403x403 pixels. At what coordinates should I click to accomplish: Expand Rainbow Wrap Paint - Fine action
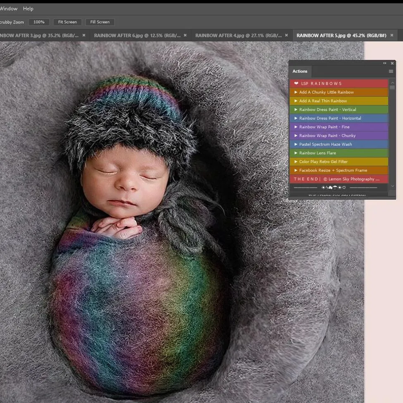pyautogui.click(x=296, y=127)
